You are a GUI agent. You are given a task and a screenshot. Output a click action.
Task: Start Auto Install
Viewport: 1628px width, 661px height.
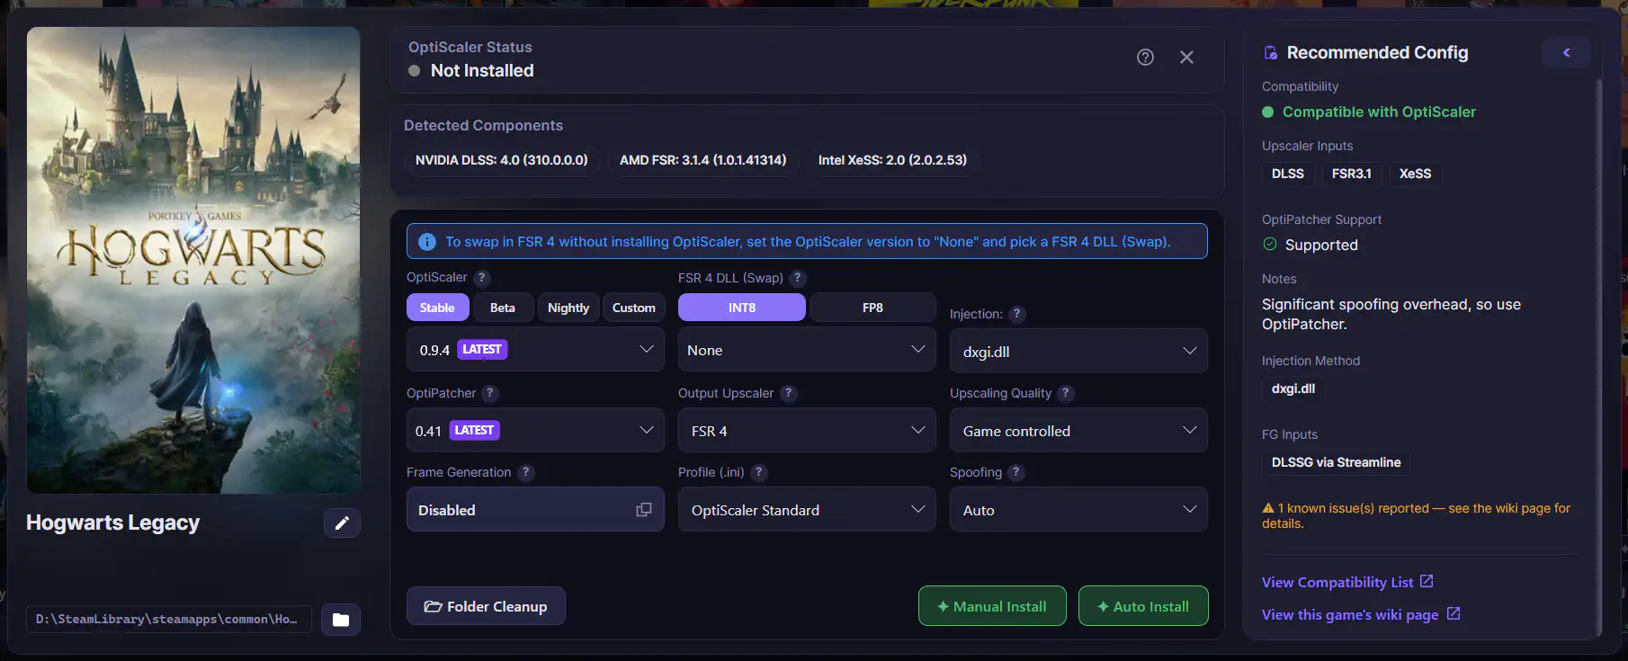(1143, 606)
